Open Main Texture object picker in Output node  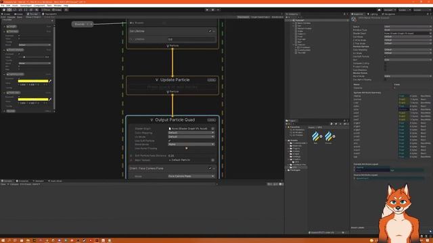[212, 160]
